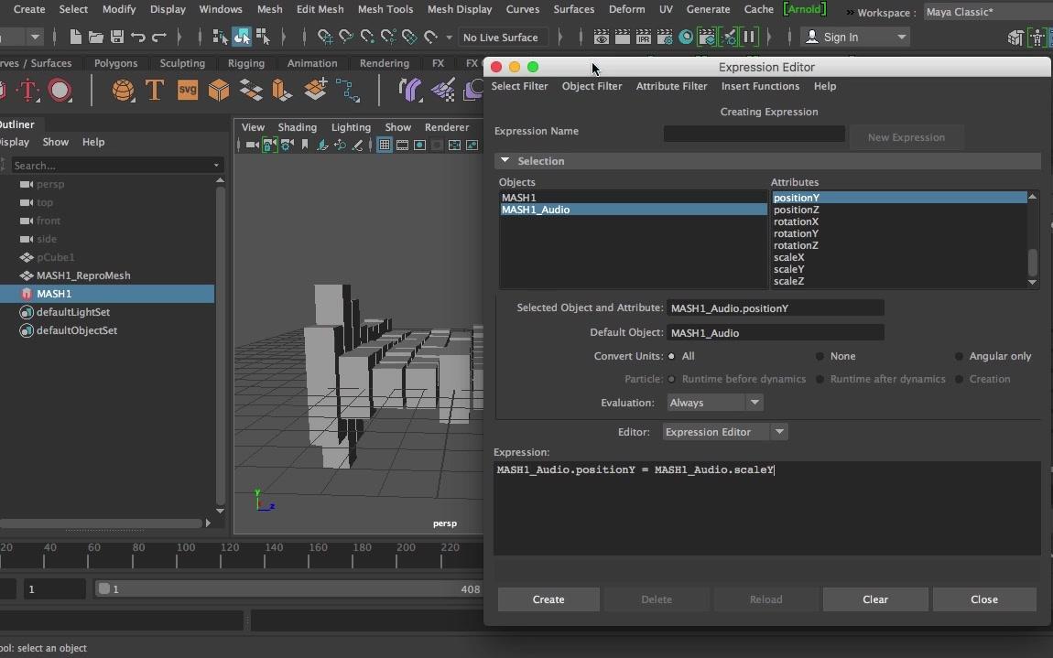This screenshot has width=1053, height=658.
Task: Click the open scene folder icon
Action: click(x=96, y=38)
